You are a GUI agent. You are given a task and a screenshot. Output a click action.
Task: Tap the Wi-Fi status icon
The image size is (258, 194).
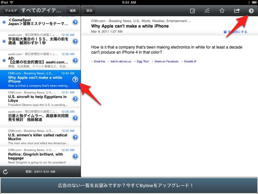[x=12, y=2]
